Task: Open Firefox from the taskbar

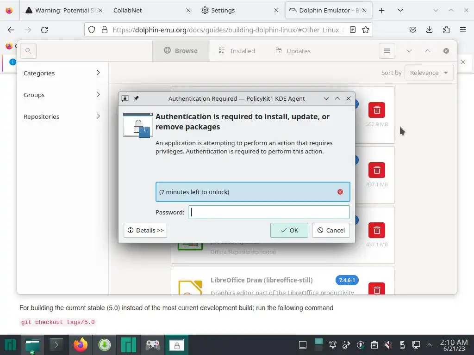Action: (x=81, y=345)
